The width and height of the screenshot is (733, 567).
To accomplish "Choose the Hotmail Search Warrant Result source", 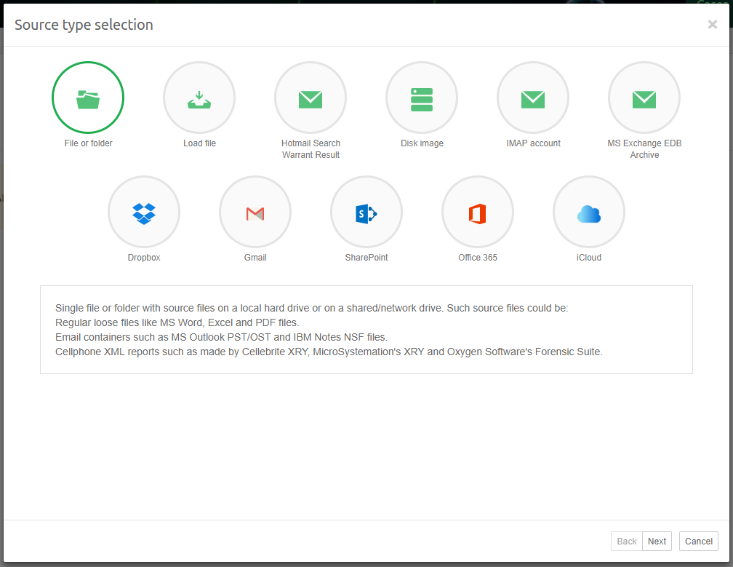I will point(311,97).
